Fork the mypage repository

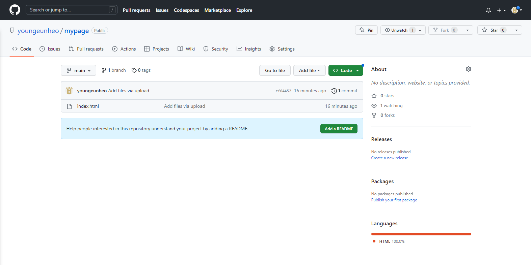445,30
